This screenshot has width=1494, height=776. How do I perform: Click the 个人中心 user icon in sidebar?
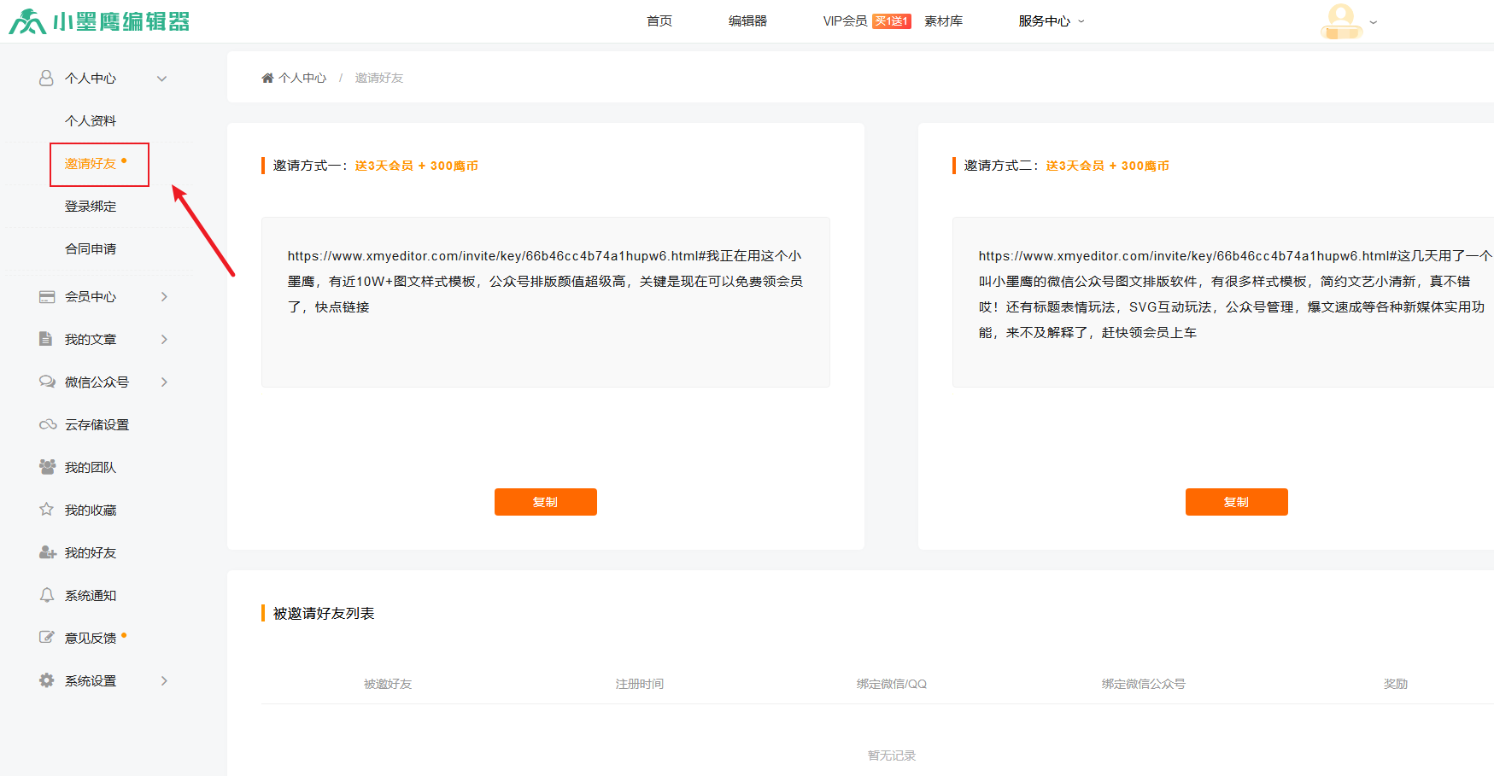[x=46, y=78]
